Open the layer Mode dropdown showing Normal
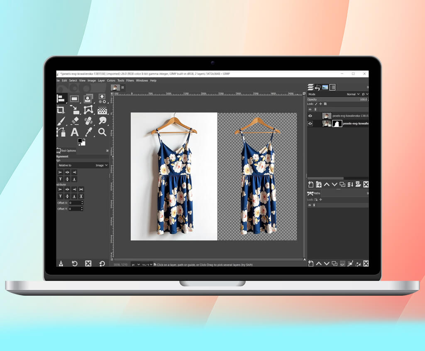This screenshot has height=351, width=425. click(x=353, y=94)
